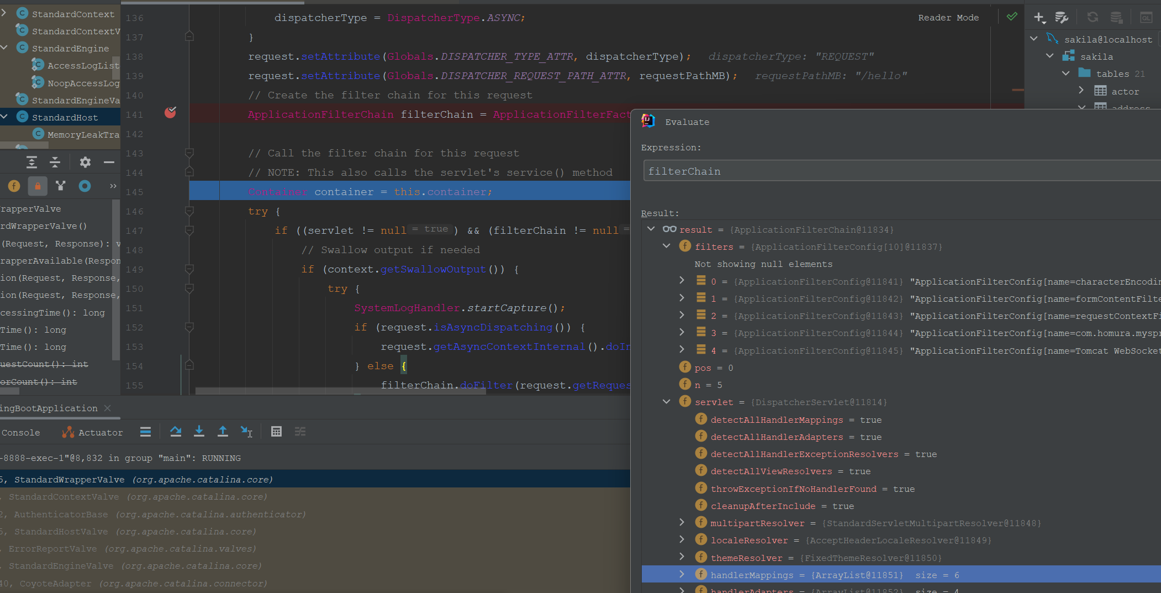Click Show Execution Point debugger icon

click(145, 432)
